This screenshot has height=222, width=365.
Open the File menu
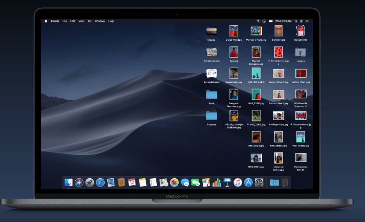(65, 21)
